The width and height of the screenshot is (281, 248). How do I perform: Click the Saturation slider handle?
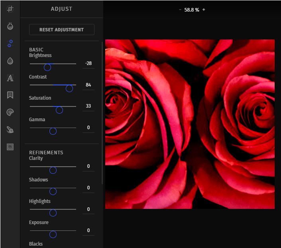(59, 110)
